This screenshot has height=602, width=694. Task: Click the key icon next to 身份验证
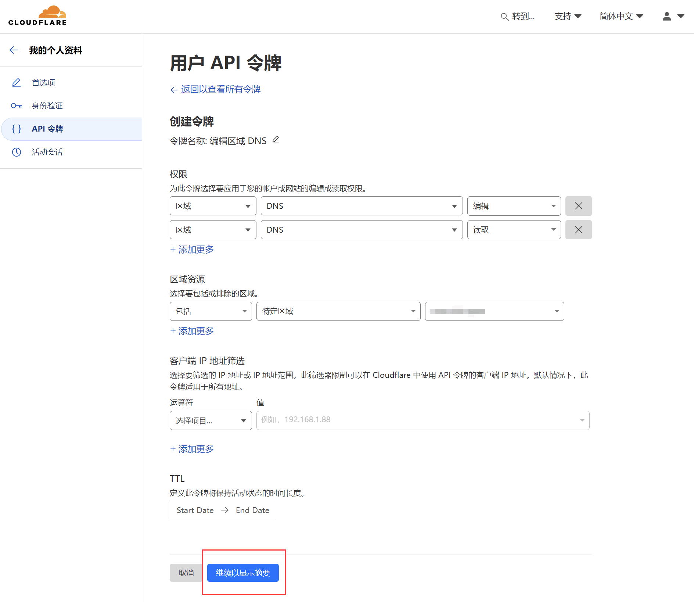click(17, 106)
